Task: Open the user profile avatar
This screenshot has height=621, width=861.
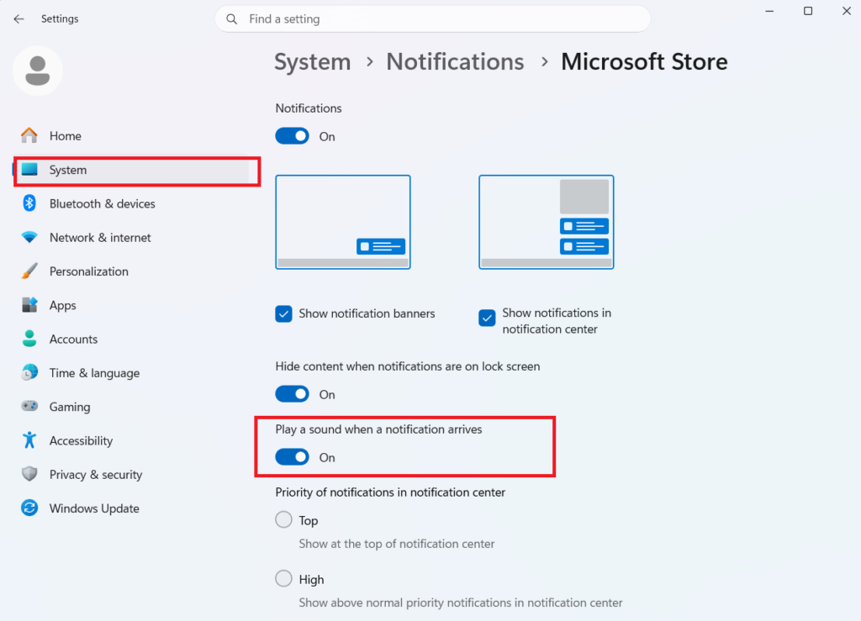Action: coord(37,71)
